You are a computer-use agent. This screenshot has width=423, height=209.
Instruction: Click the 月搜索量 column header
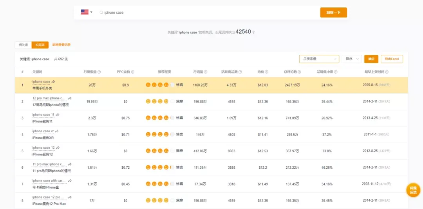coord(90,72)
